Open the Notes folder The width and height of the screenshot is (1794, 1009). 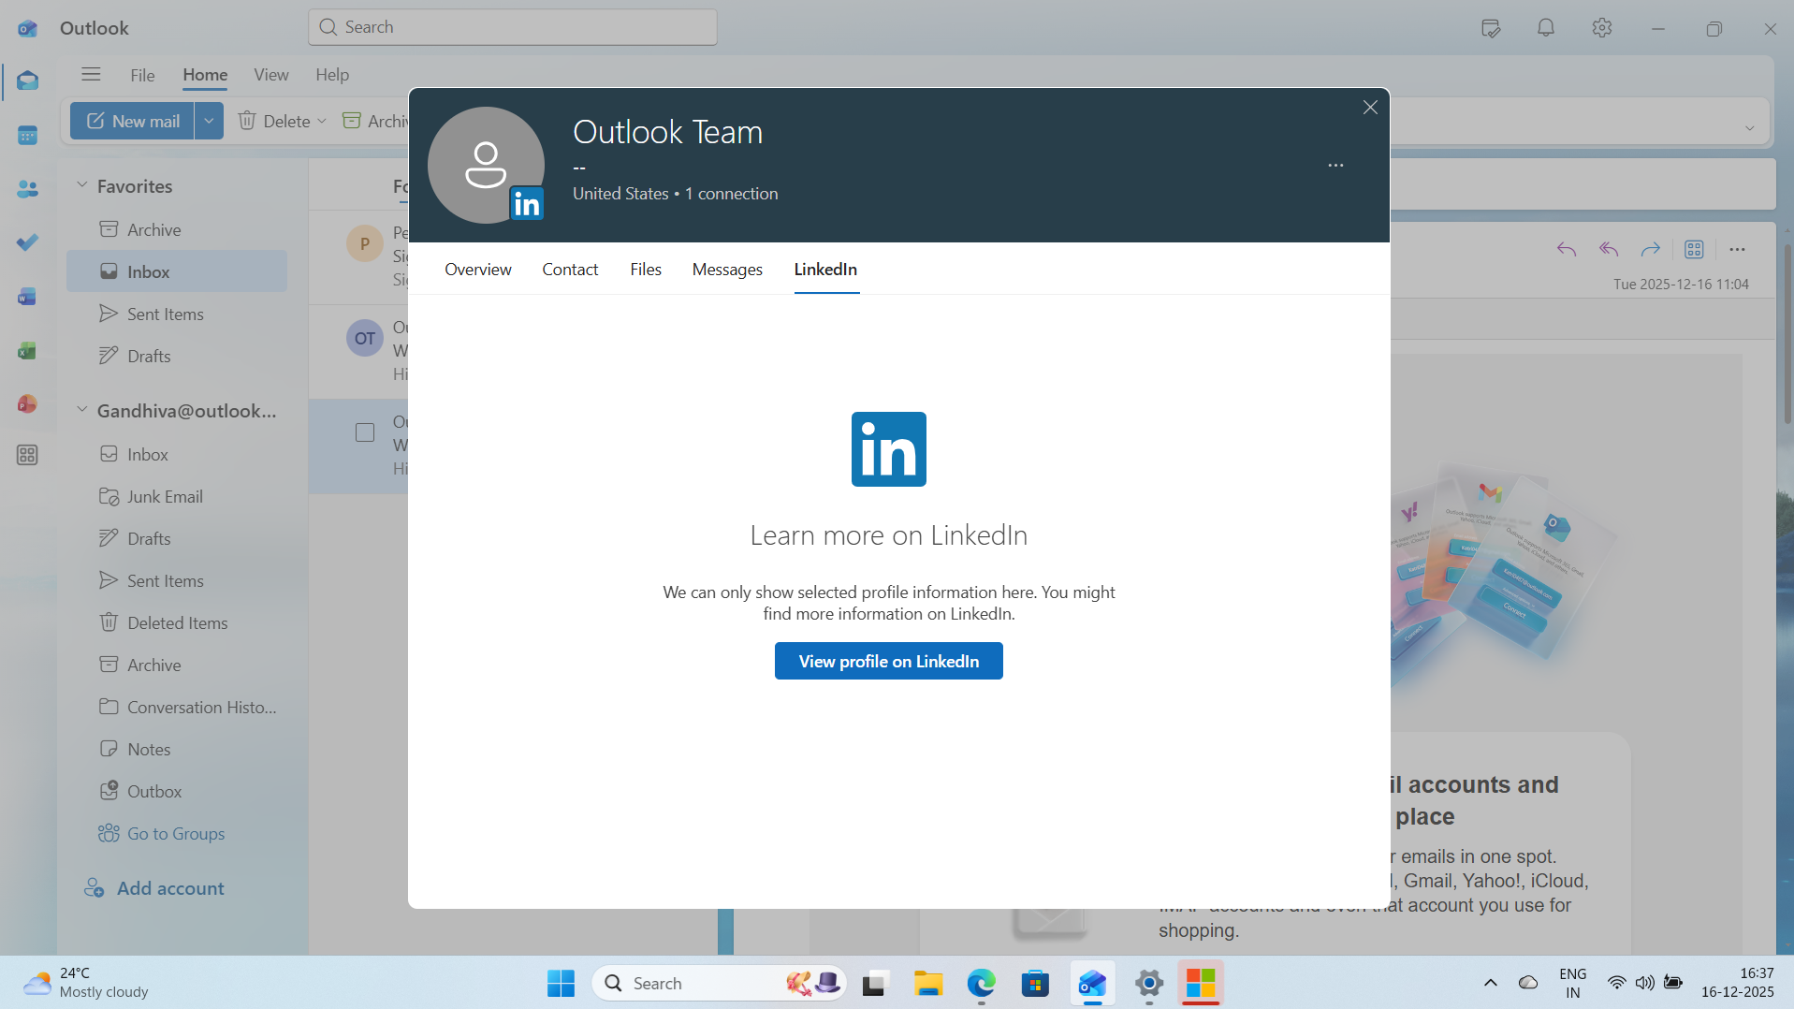177,749
